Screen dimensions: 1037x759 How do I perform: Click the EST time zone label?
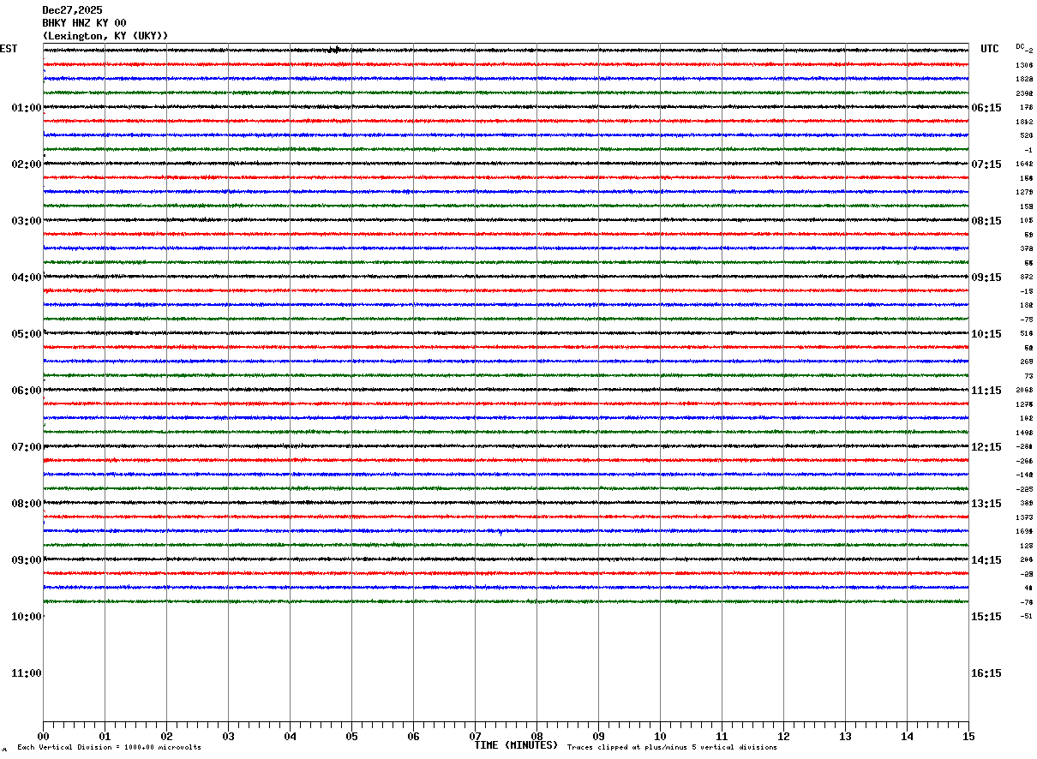[x=8, y=50]
